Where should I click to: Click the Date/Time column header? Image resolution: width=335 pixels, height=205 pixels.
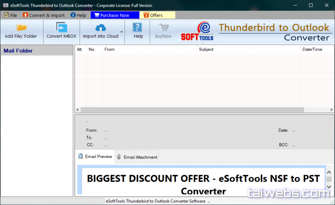click(x=312, y=49)
